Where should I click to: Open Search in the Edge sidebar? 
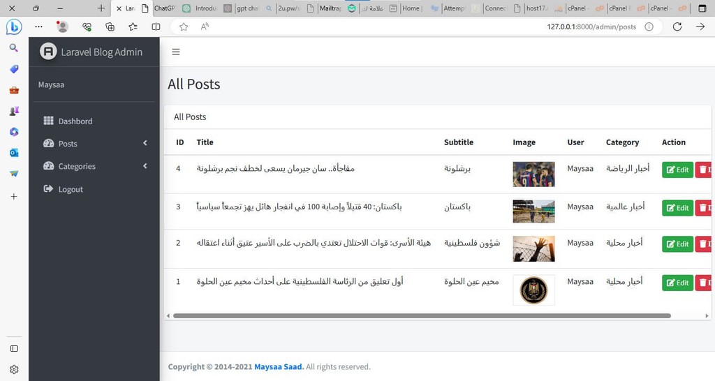pos(14,48)
